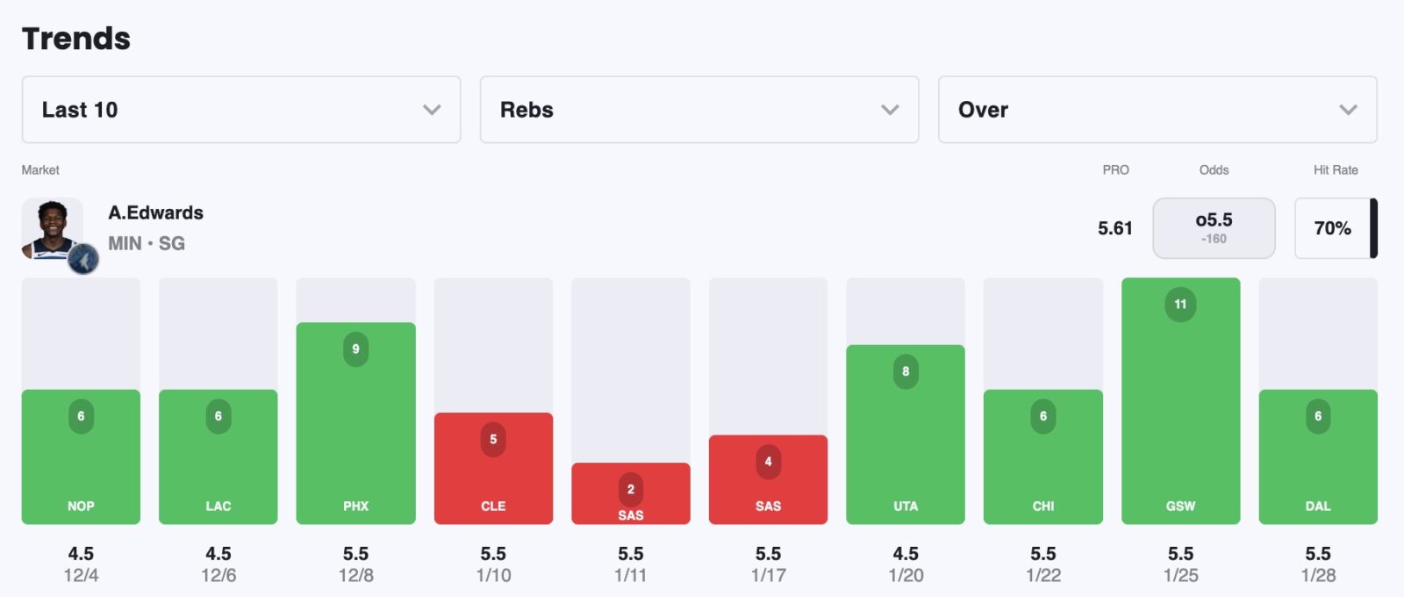Expand the Rebs stat dropdown
Screen dimensions: 1404x597
point(699,110)
